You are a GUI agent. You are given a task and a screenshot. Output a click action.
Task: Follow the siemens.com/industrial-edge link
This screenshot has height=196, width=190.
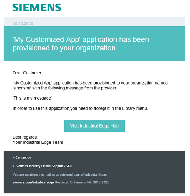(33, 182)
